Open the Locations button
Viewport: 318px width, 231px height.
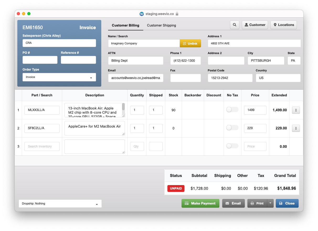(284, 25)
